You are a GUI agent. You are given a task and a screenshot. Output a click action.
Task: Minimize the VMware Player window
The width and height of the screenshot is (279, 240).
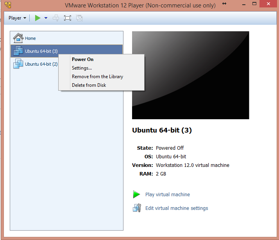pos(244,4)
